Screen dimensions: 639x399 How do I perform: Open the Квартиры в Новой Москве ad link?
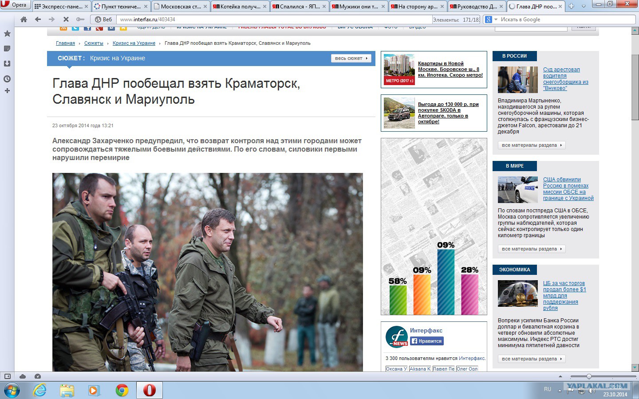pyautogui.click(x=450, y=69)
